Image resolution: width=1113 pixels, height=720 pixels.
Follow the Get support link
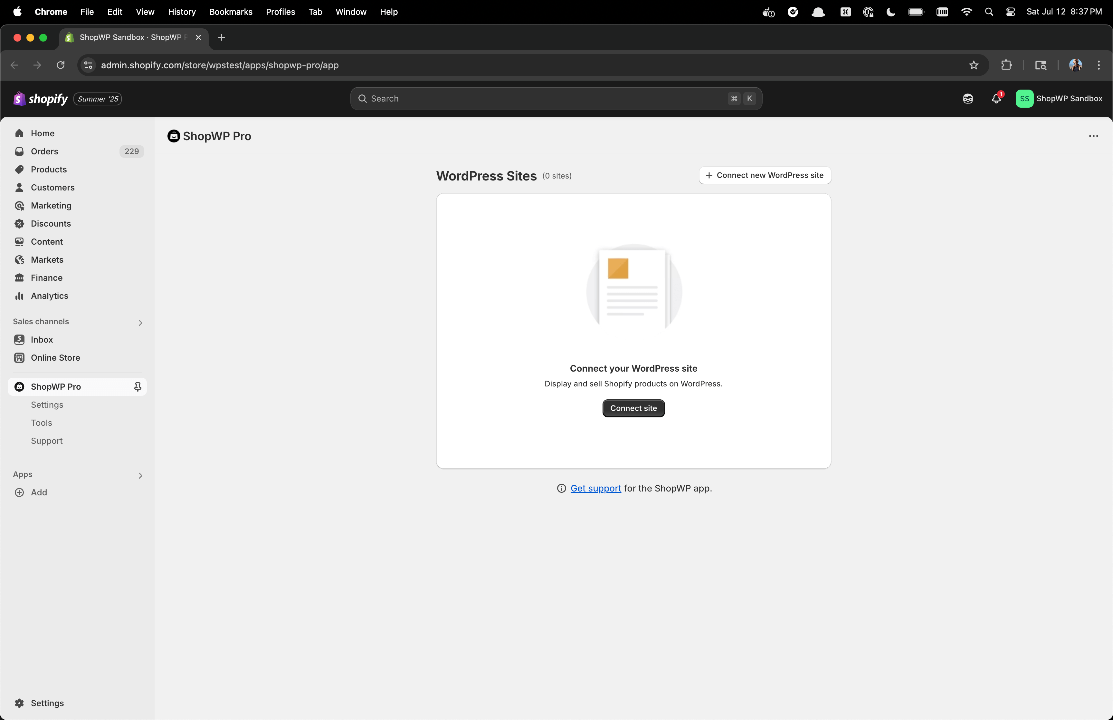point(595,489)
